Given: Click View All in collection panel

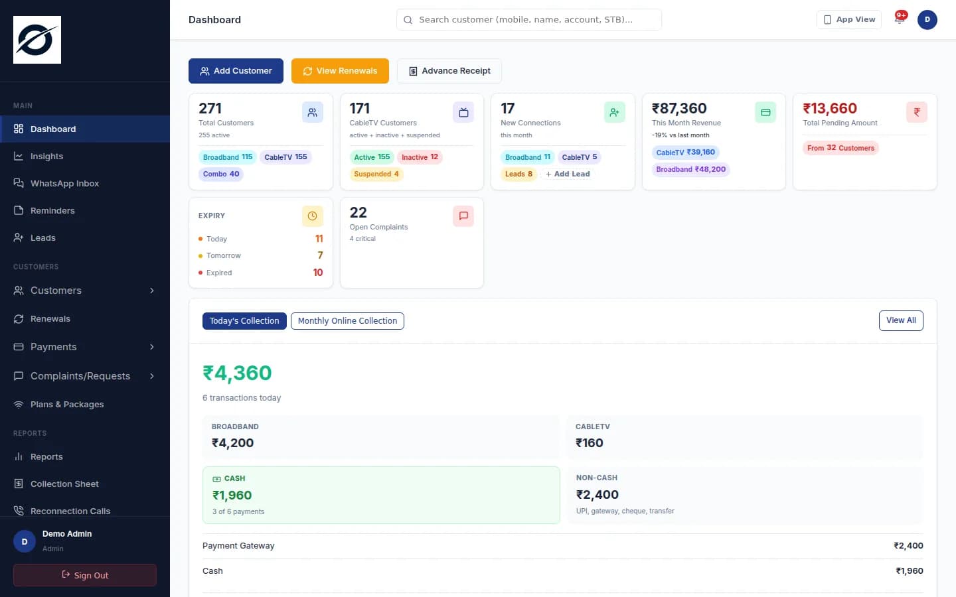Looking at the screenshot, I should tap(901, 320).
